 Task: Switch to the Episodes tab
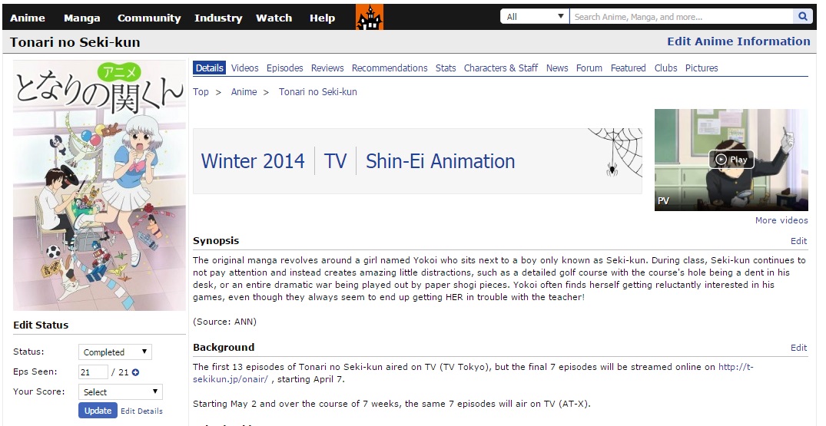point(284,68)
